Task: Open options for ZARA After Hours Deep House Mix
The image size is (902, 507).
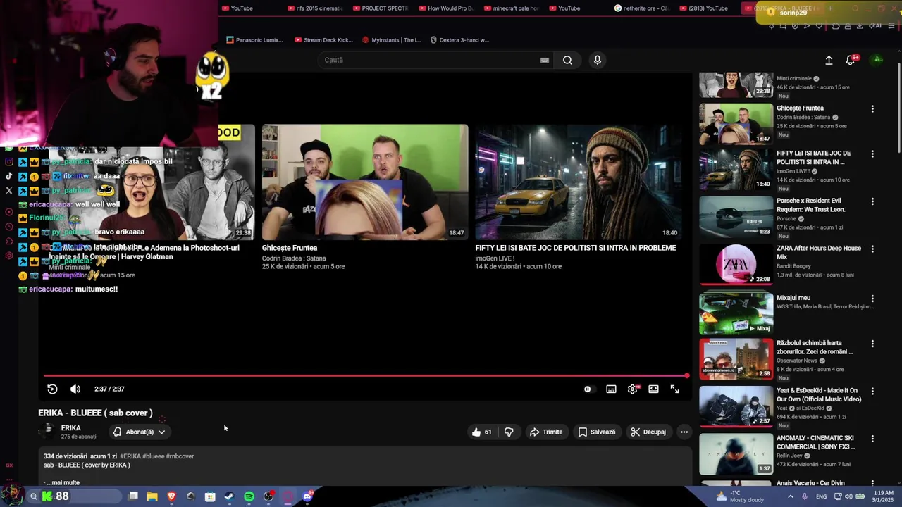Action: tap(872, 249)
